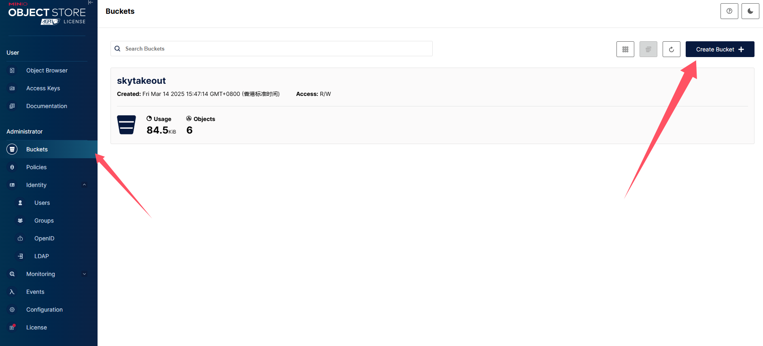763x346 pixels.
Task: Click the skytakeout bucket icon
Action: pyautogui.click(x=126, y=125)
